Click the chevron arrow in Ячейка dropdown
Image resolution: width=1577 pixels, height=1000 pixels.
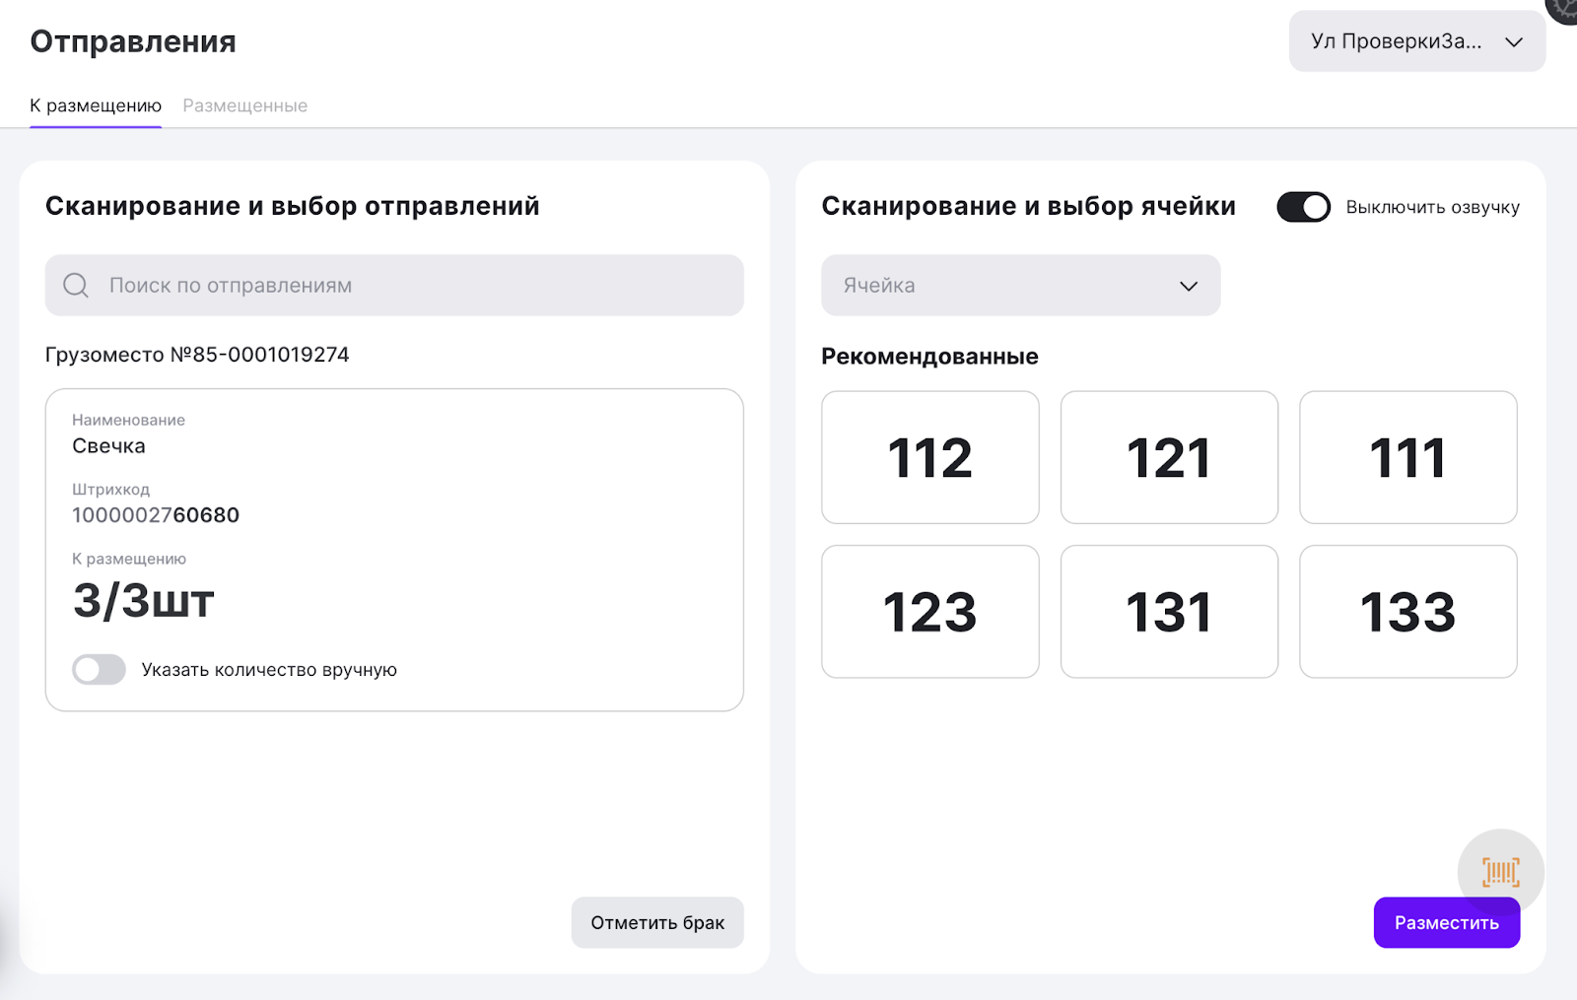pyautogui.click(x=1189, y=286)
